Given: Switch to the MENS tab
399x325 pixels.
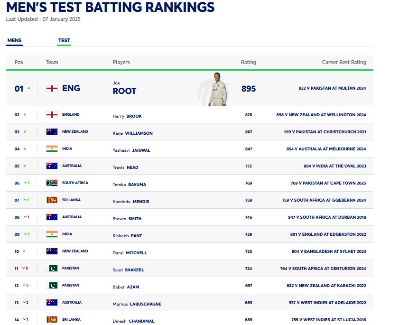Looking at the screenshot, I should point(14,41).
